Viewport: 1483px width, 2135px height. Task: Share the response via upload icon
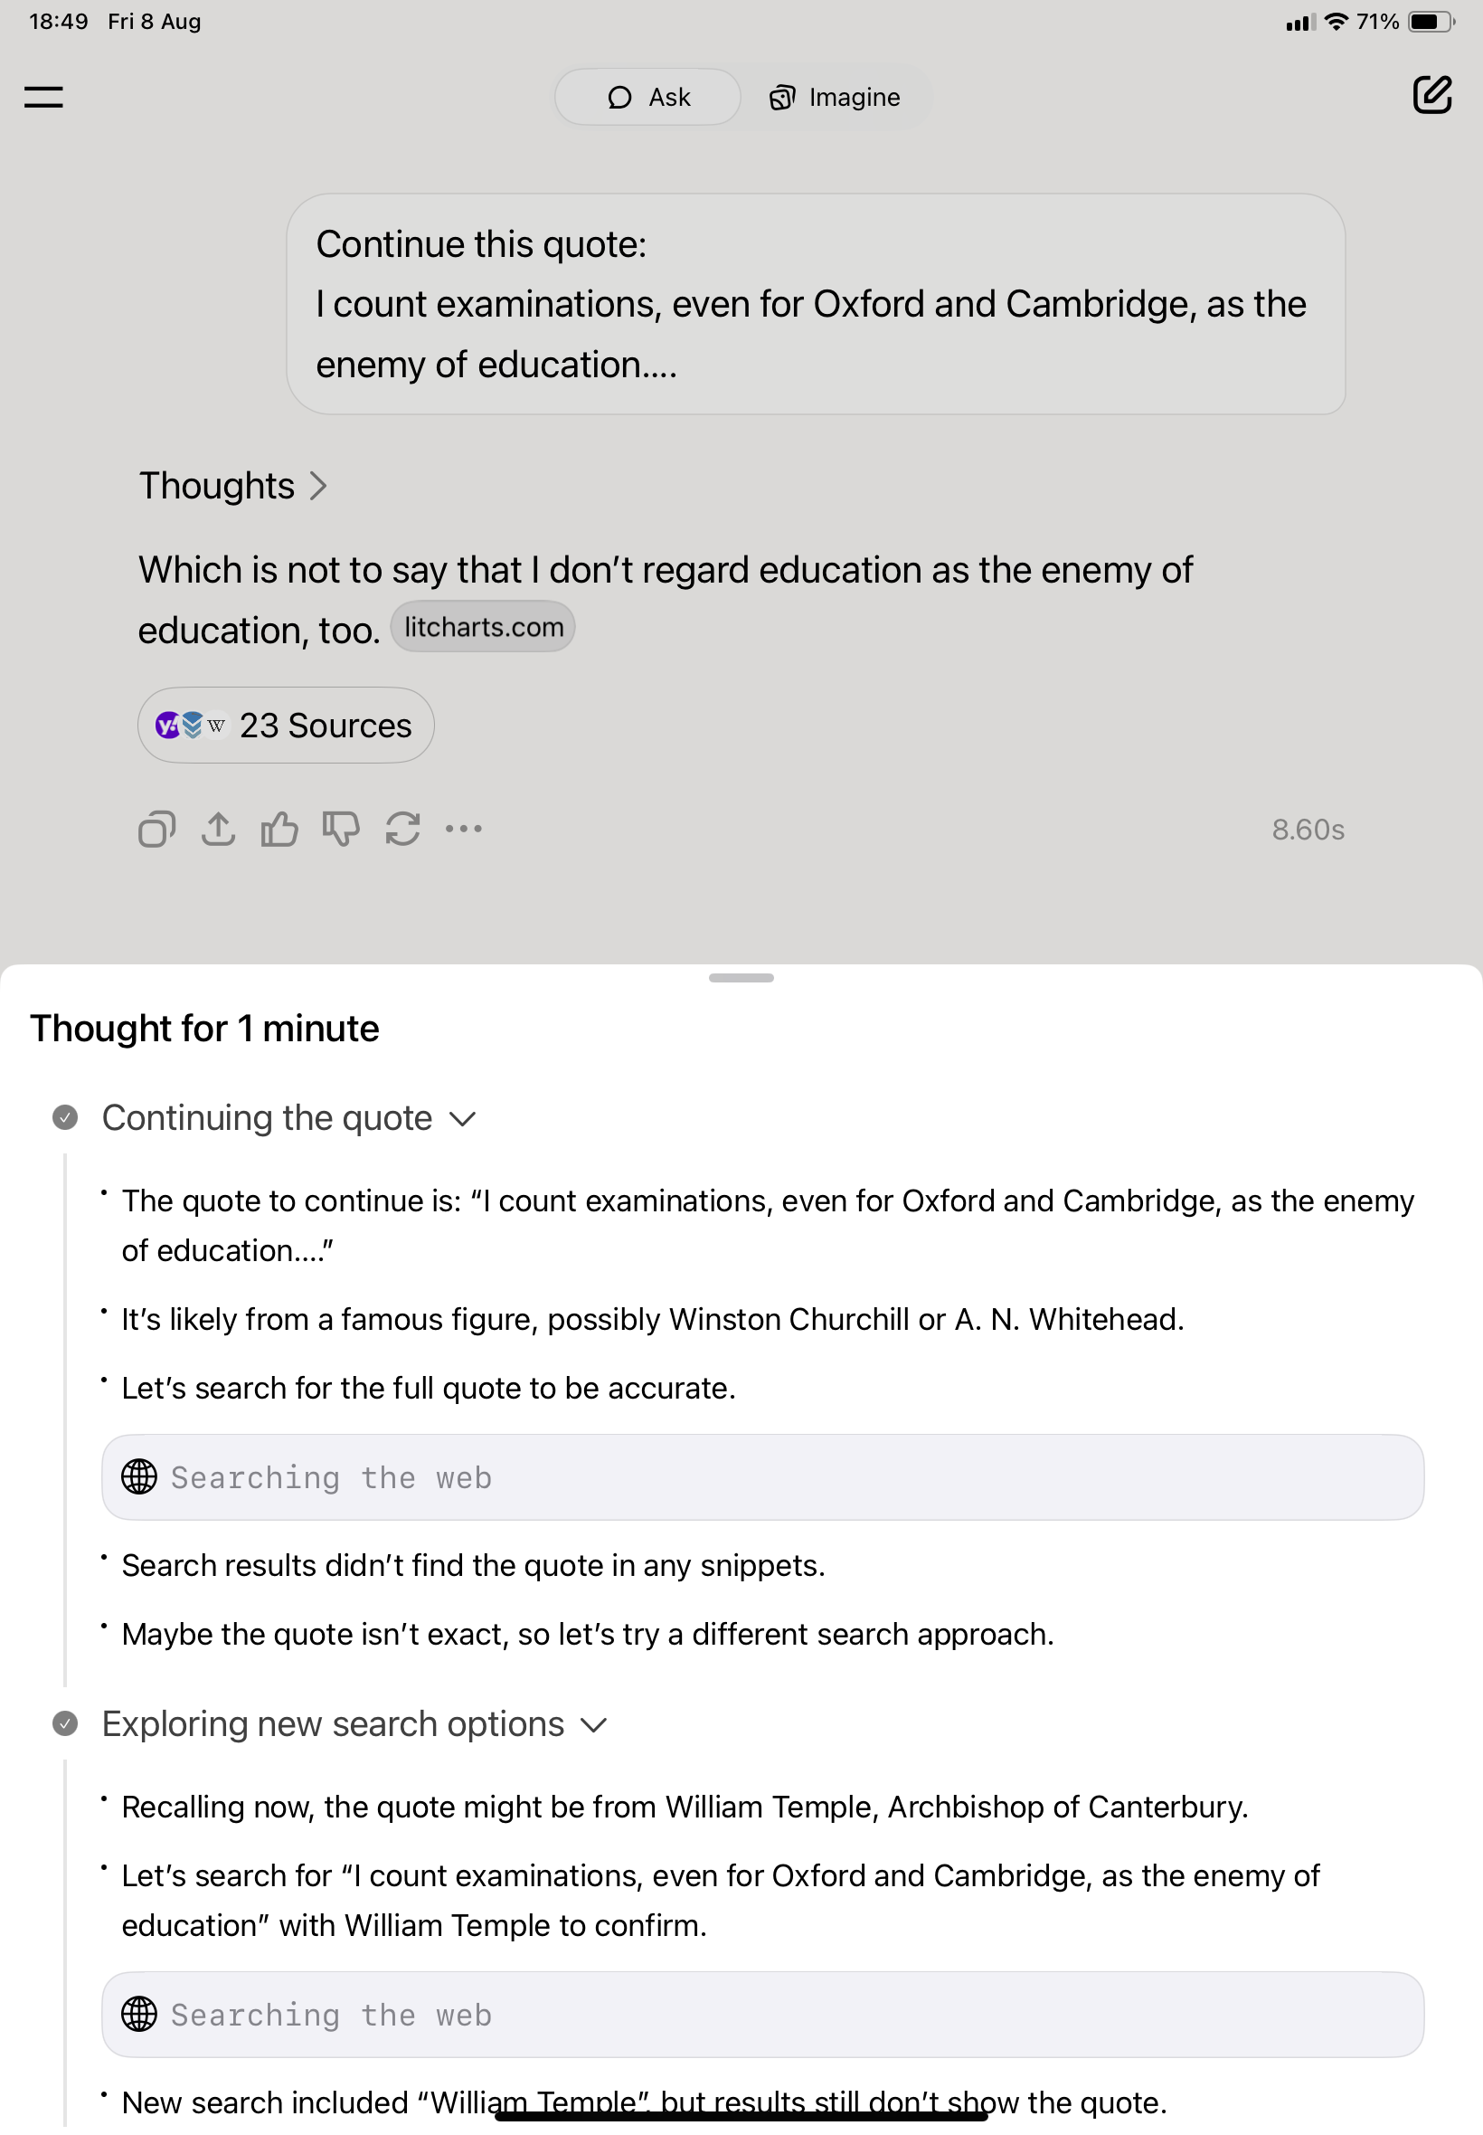click(x=218, y=829)
